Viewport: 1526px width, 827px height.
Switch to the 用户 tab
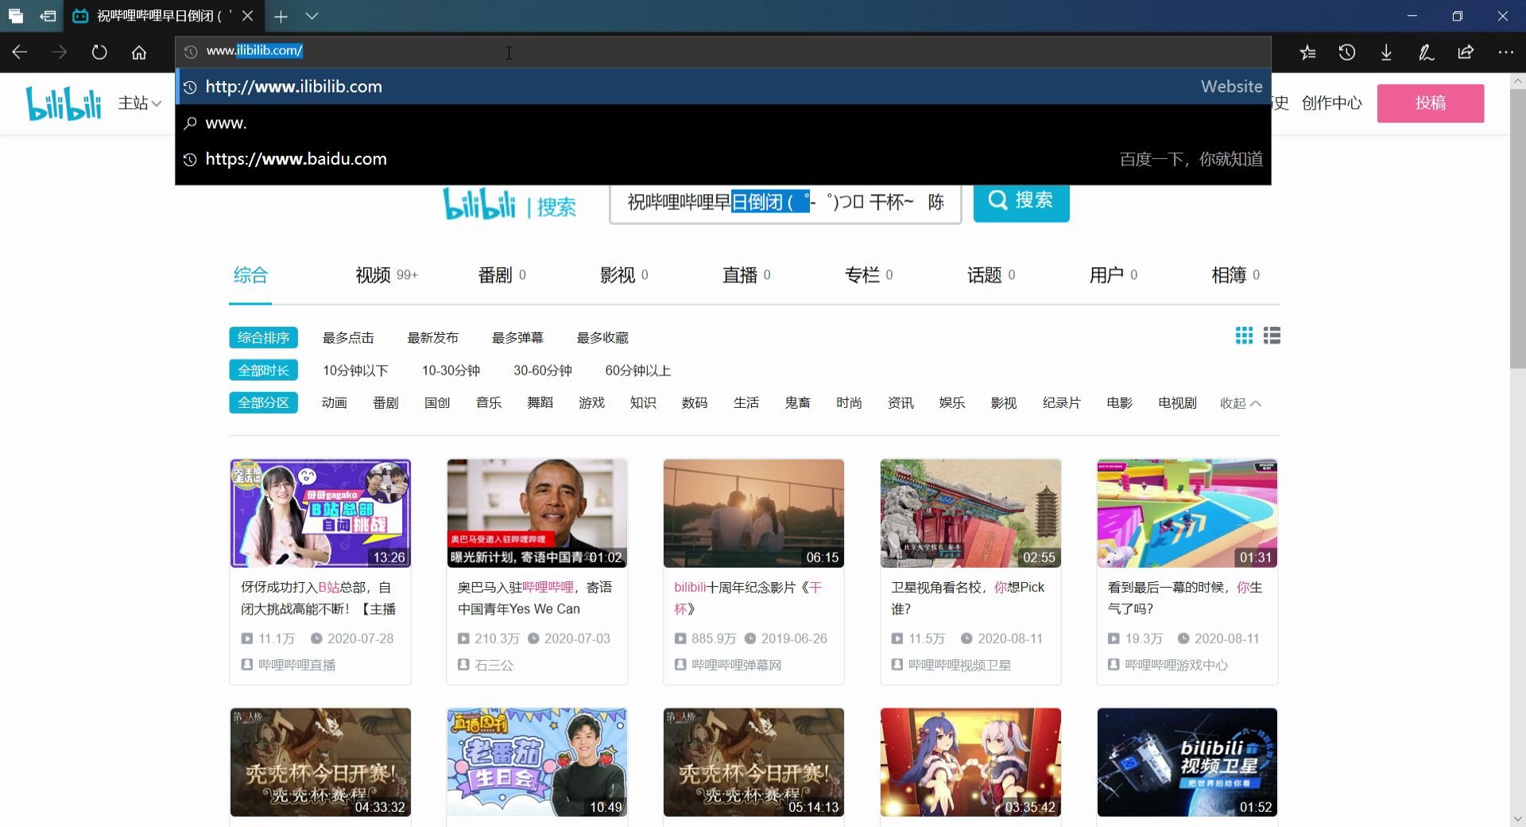pyautogui.click(x=1106, y=274)
